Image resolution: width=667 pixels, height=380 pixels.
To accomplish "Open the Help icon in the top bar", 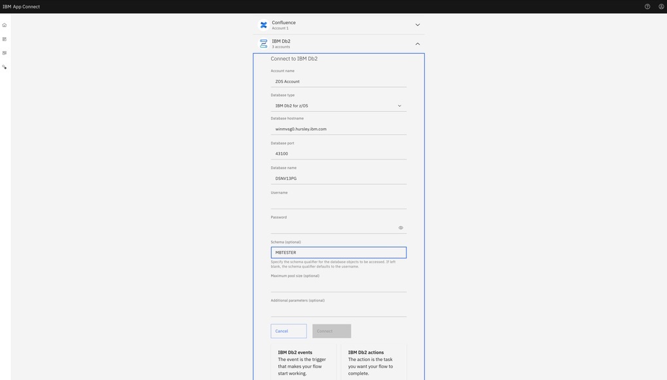I will click(x=645, y=5).
